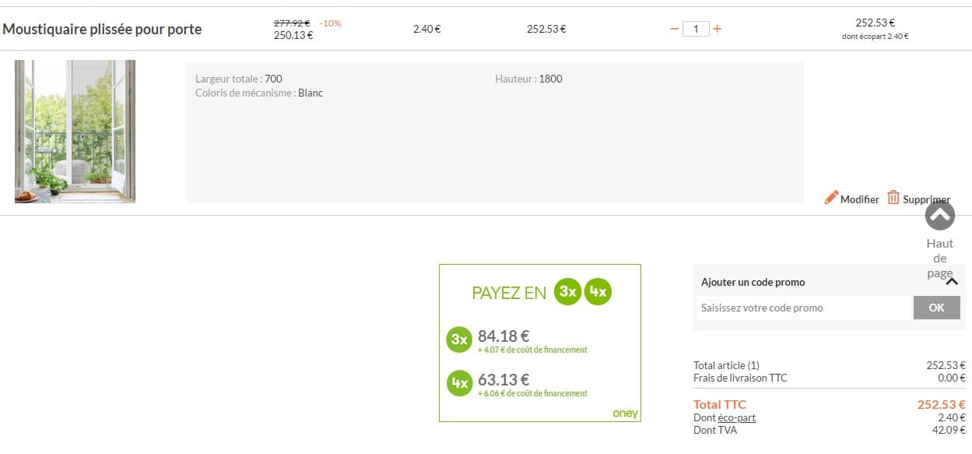
Task: Select the 3x badge next to 84.18 €
Action: coord(459,340)
